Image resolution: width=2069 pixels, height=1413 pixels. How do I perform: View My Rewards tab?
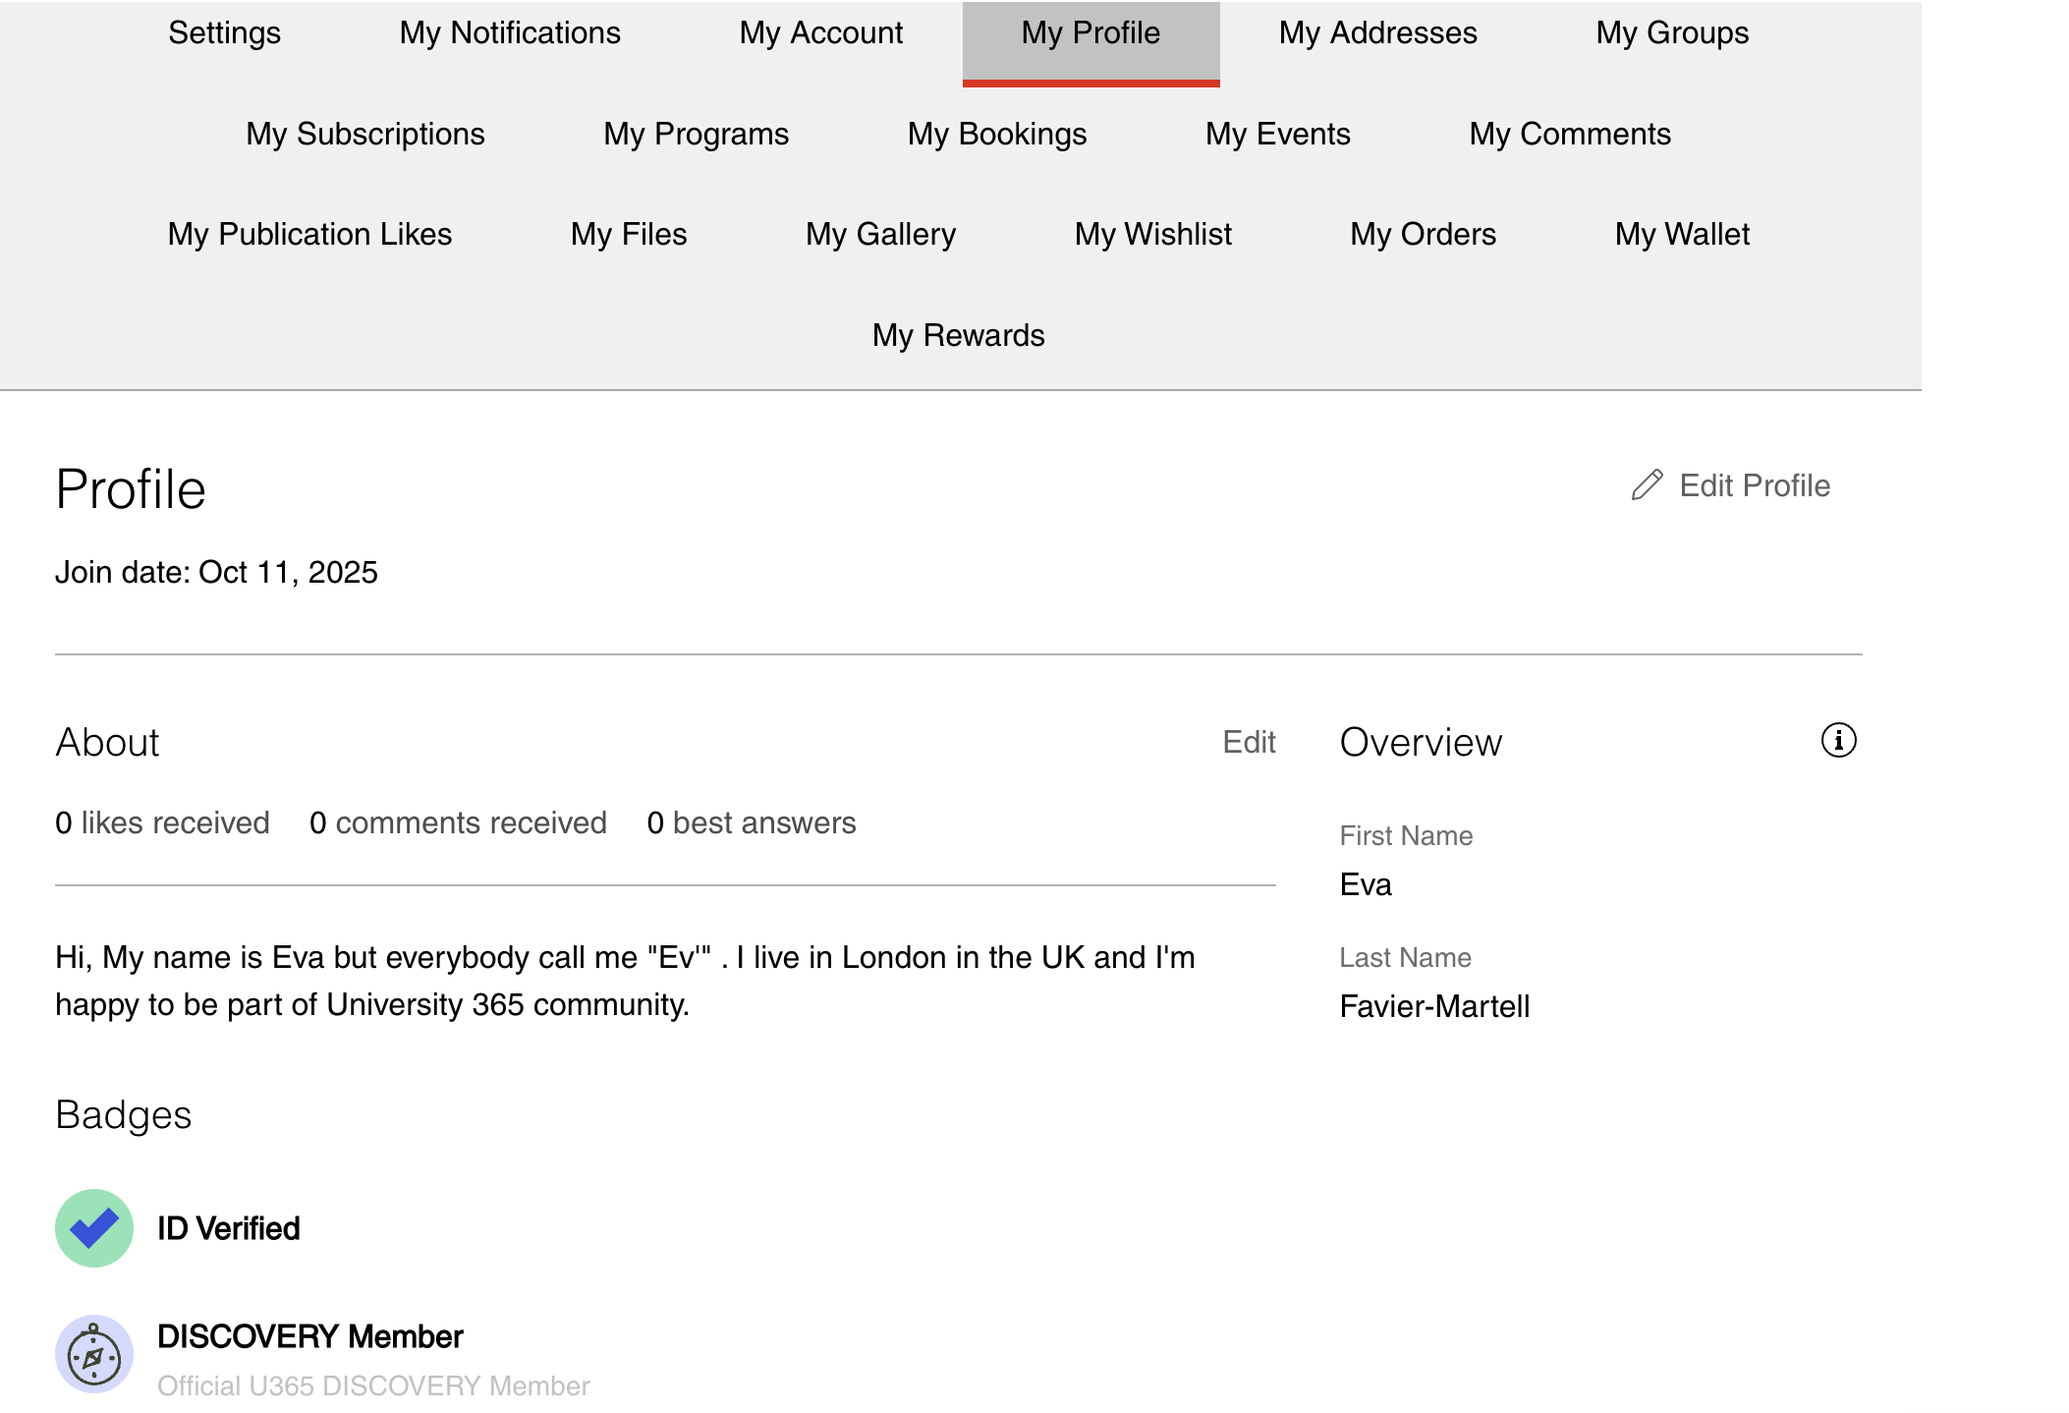pos(958,335)
